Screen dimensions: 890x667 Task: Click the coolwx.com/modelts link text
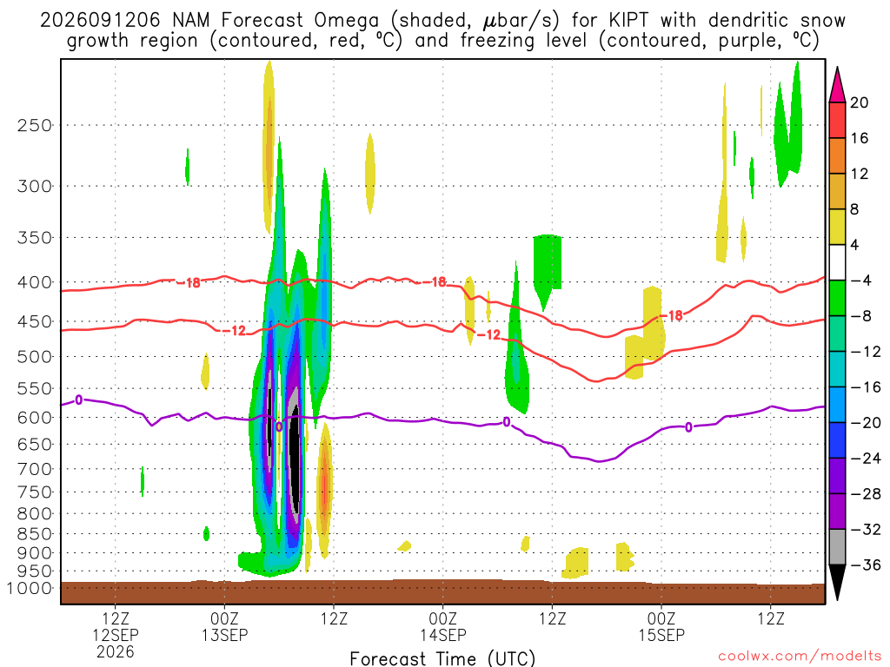tap(799, 657)
